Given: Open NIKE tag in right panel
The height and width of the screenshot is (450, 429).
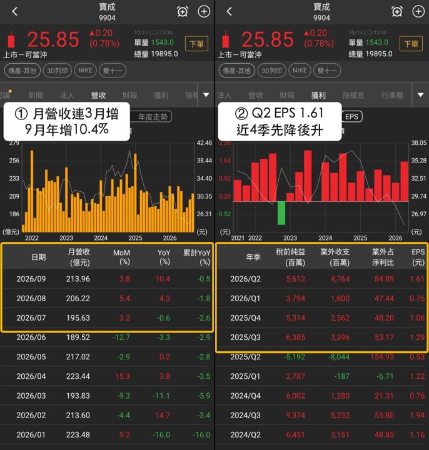Looking at the screenshot, I should coord(300,71).
